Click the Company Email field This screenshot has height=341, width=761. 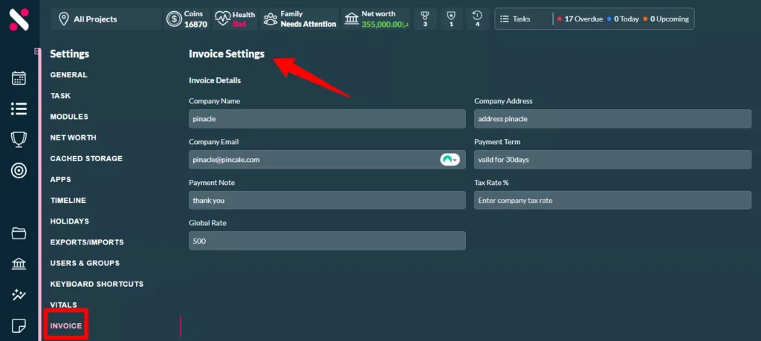[x=327, y=159]
